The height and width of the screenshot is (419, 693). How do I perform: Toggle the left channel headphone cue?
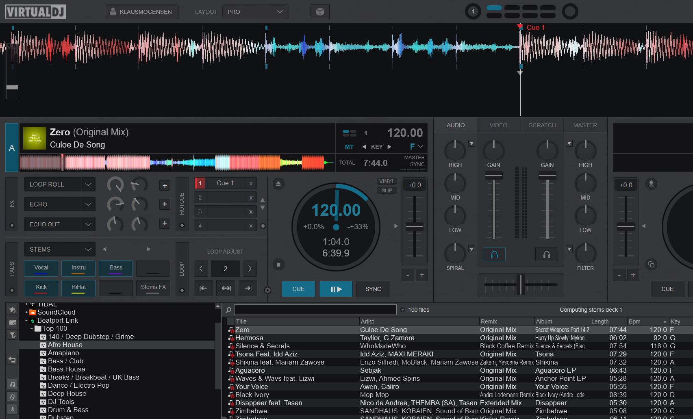[494, 254]
